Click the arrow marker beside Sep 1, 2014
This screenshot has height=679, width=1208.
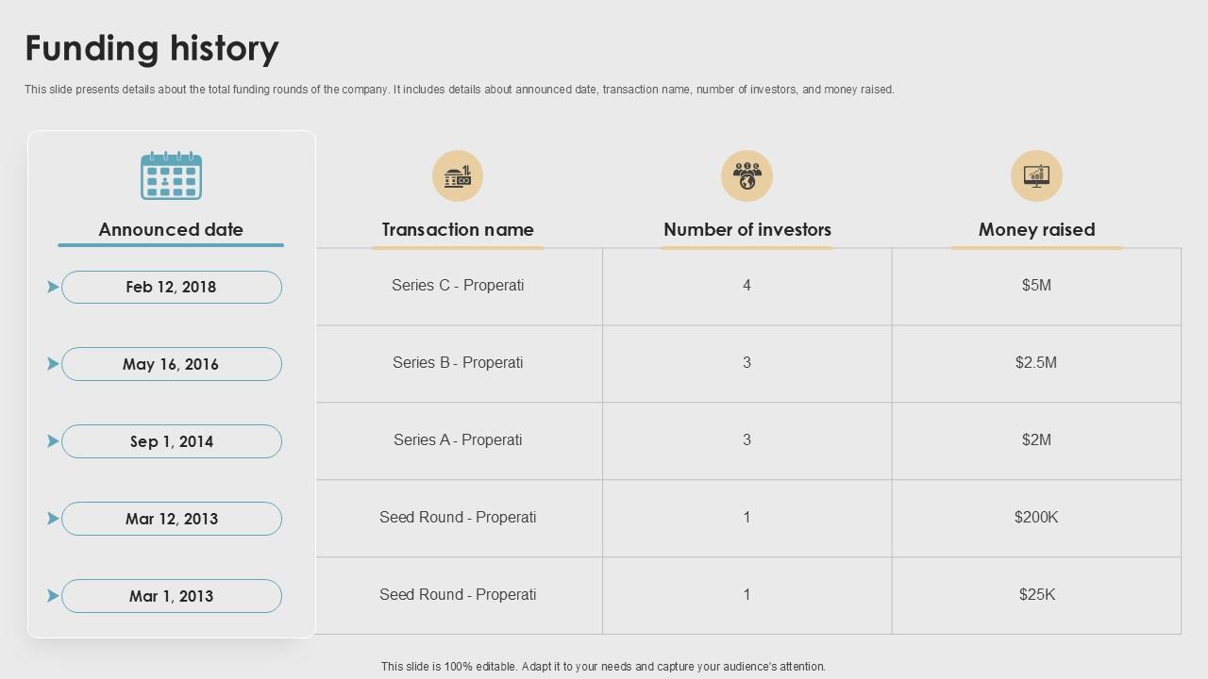pyautogui.click(x=53, y=441)
